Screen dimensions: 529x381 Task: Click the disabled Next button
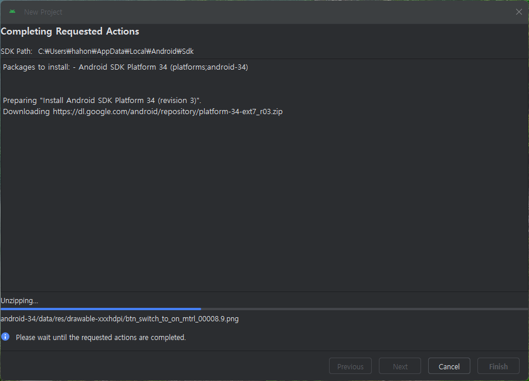click(x=400, y=366)
